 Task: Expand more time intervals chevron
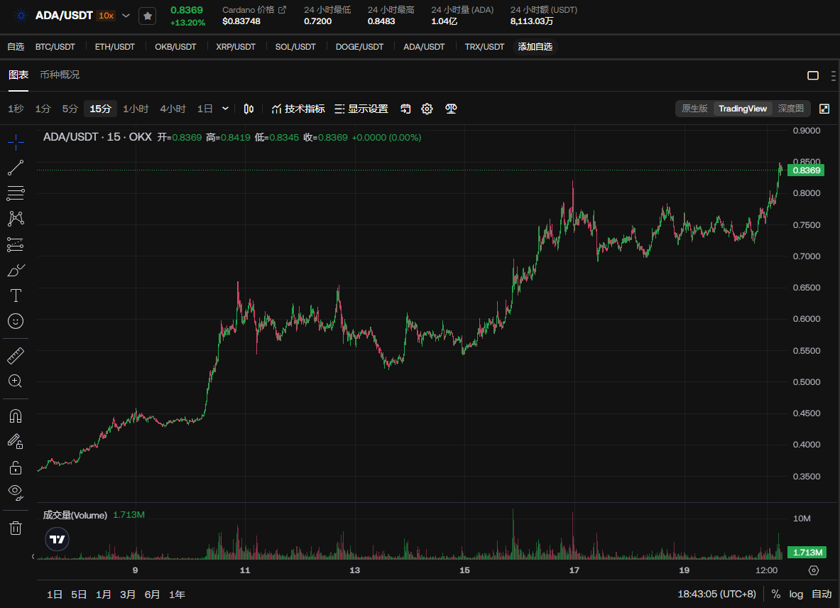(x=226, y=109)
